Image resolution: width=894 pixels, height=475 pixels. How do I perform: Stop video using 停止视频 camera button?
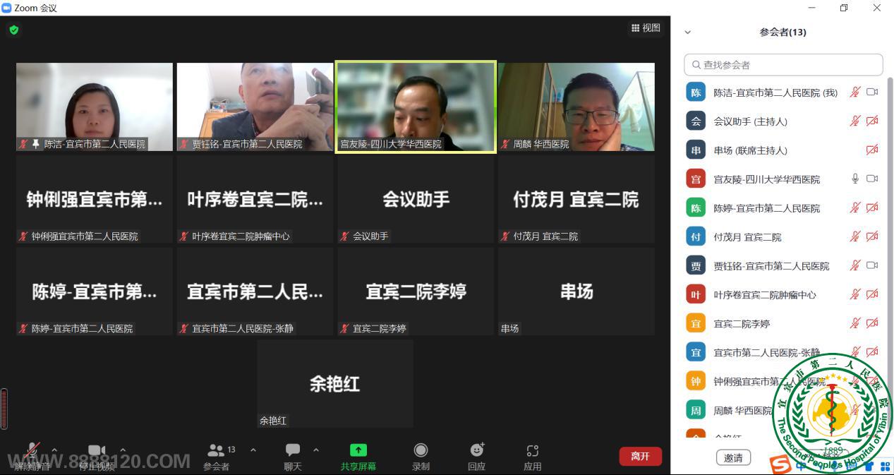[x=97, y=452]
